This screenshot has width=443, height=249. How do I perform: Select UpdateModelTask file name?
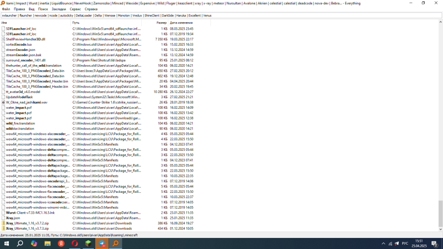[19, 97]
